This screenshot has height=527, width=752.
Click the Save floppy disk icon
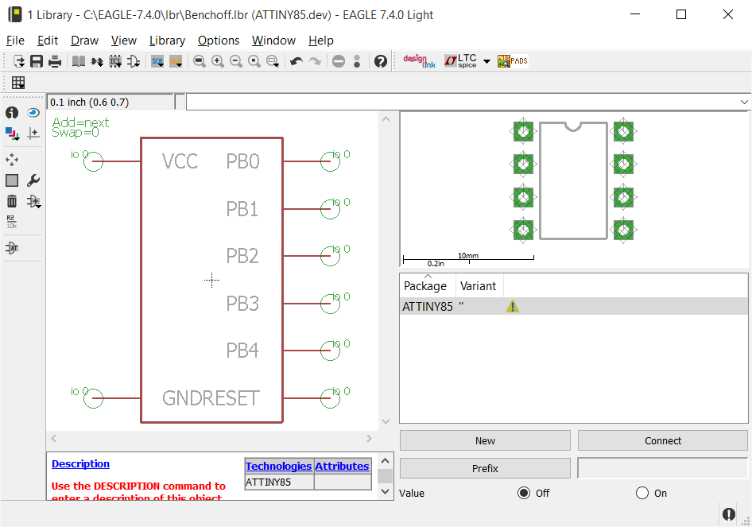(x=37, y=61)
